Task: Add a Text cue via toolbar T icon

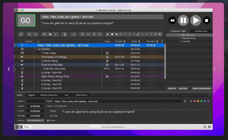Action: click(x=56, y=34)
